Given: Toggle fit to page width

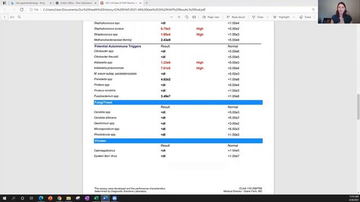Looking at the screenshot, I should click(194, 17).
